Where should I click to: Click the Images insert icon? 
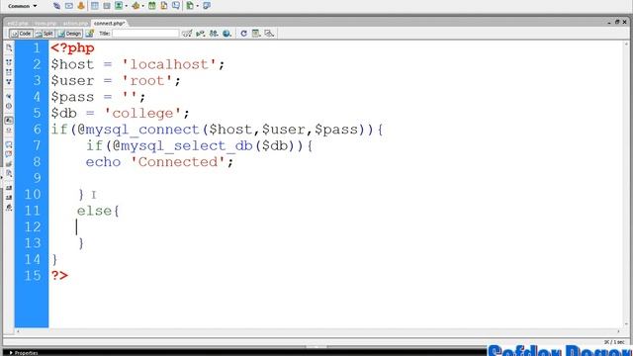(119, 6)
